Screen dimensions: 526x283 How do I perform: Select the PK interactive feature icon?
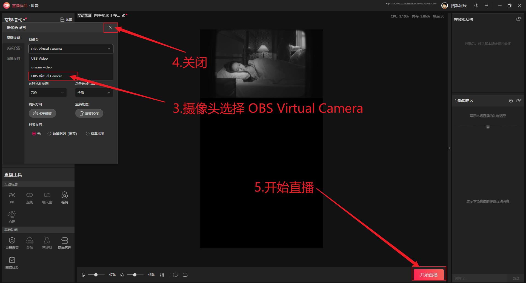tap(12, 197)
